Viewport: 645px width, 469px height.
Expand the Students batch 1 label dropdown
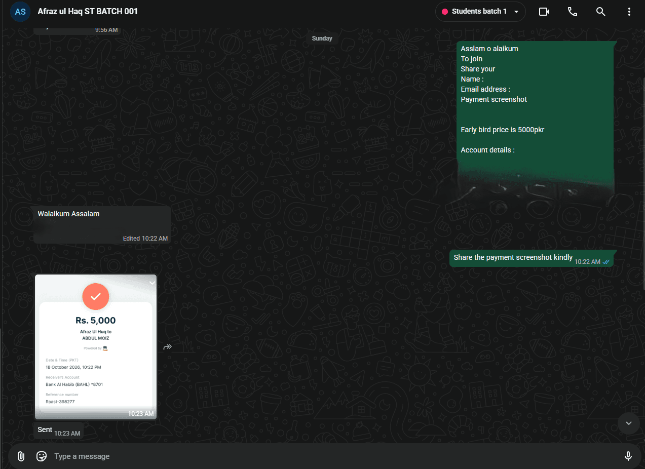(x=480, y=12)
